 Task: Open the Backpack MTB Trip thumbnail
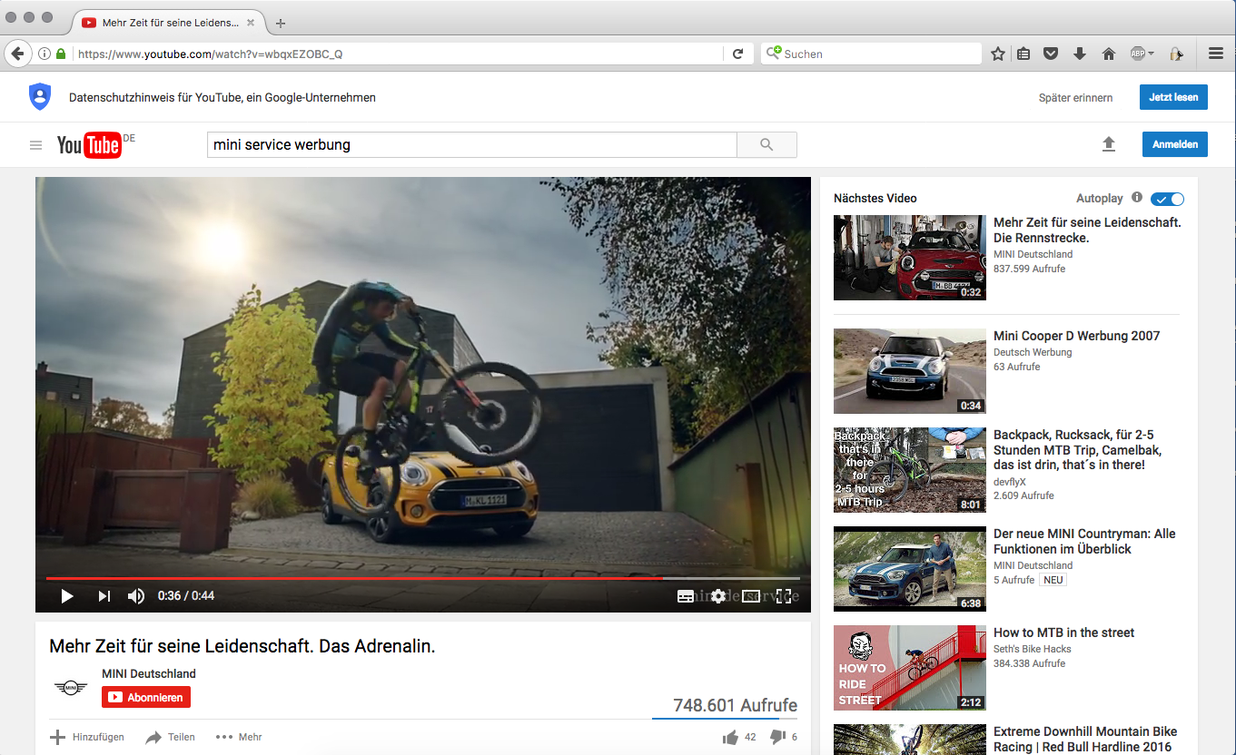pos(909,470)
